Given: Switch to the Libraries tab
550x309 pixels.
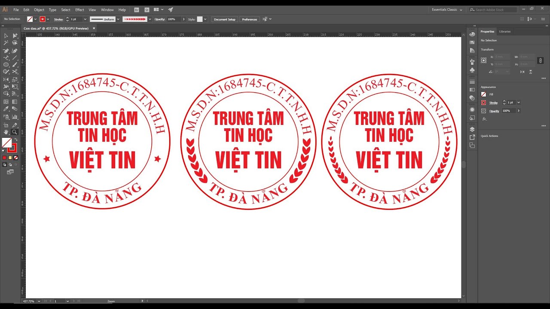Looking at the screenshot, I should pos(505,31).
